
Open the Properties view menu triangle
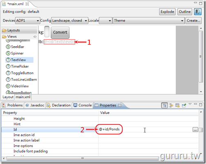point(190,104)
